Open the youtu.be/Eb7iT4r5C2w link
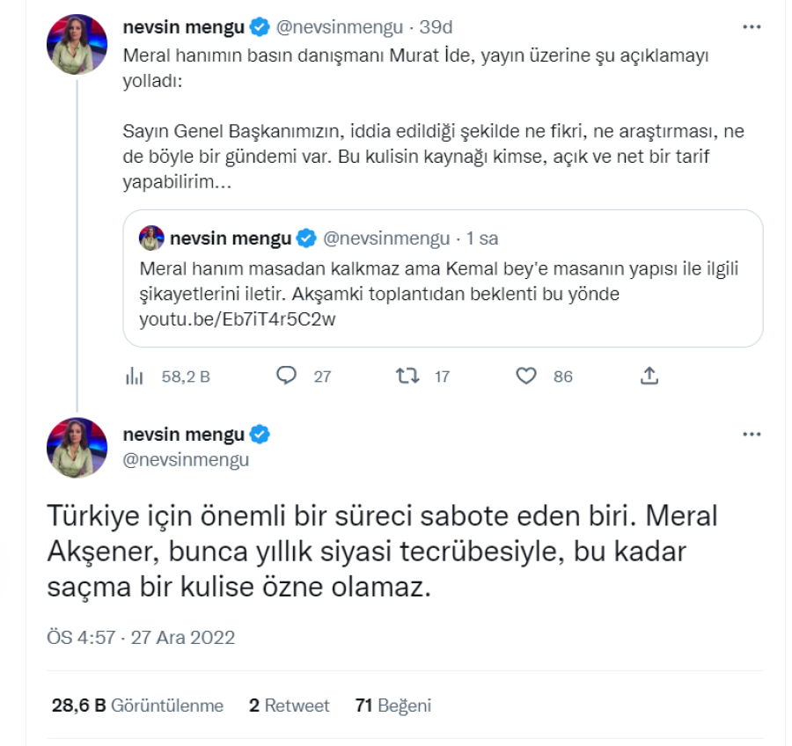Image resolution: width=792 pixels, height=746 pixels. coord(238,318)
